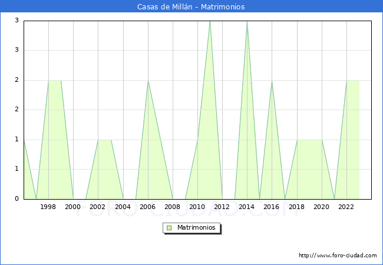This screenshot has width=383, height=265.
Task: Click the 2020 x-axis label
Action: pyautogui.click(x=321, y=207)
